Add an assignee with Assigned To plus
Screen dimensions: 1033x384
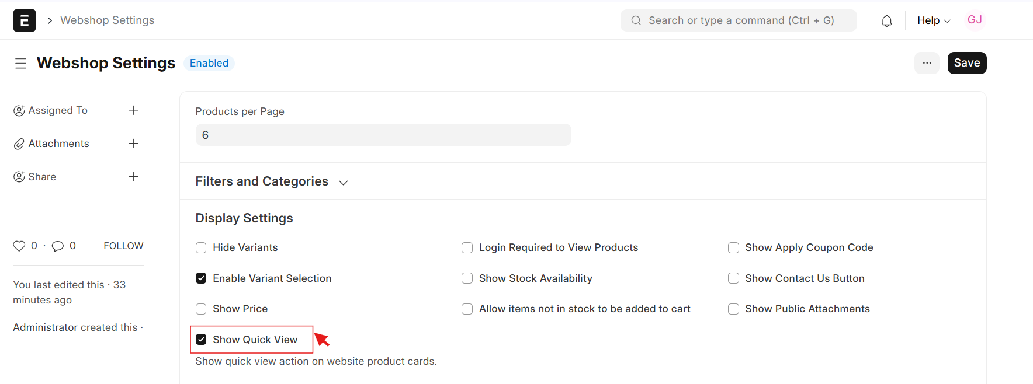[134, 110]
